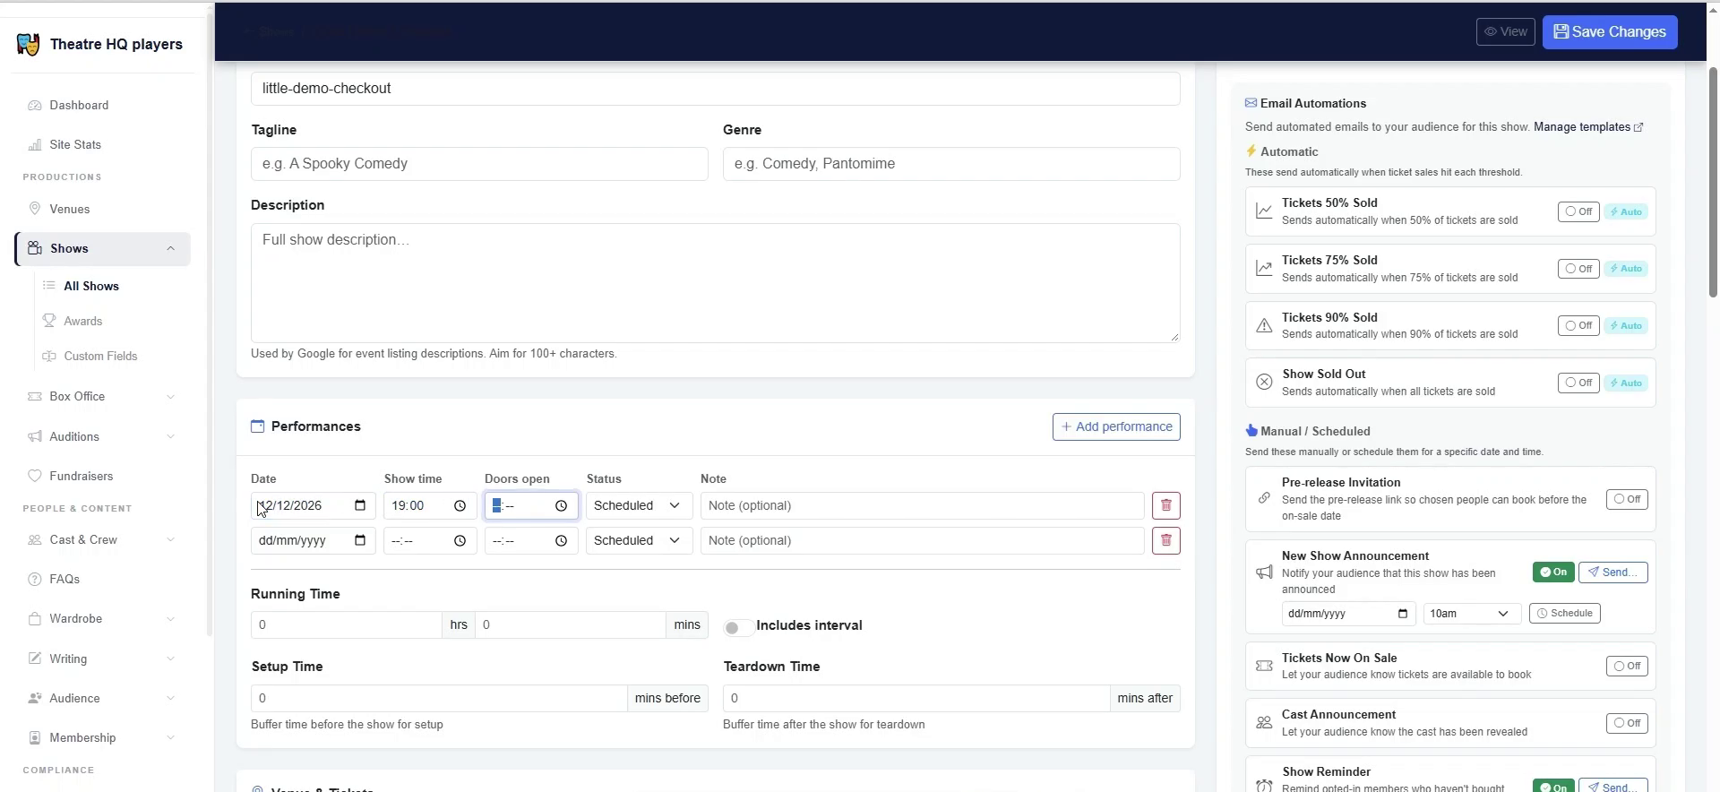Open clock picker for first row Doors open
The image size is (1720, 792).
coord(561,505)
